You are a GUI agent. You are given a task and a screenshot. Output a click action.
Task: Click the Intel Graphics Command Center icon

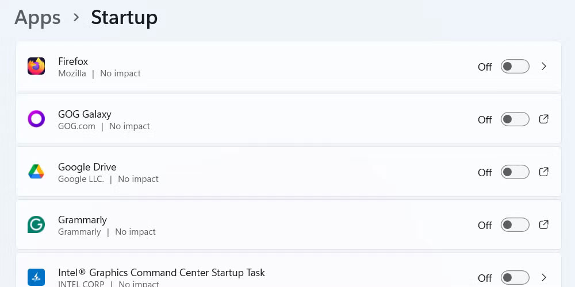coord(36,277)
